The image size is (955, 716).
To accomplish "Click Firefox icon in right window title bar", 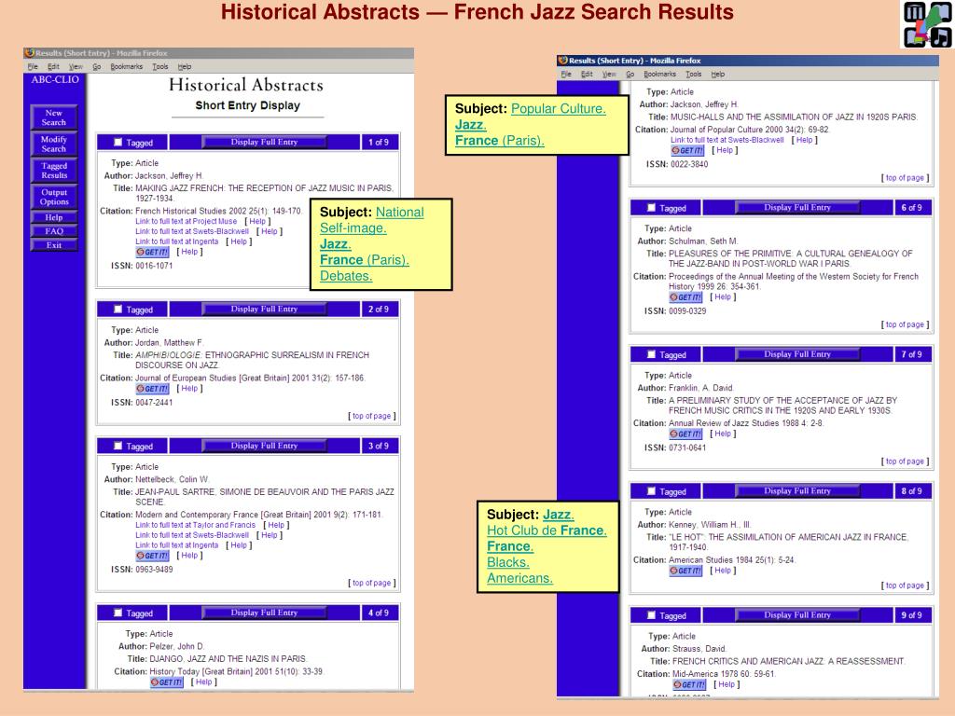I will click(562, 61).
